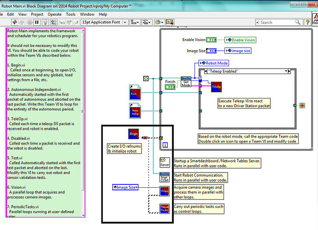
Task: Click the Step Into toolbar button
Action: pyautogui.click(x=62, y=22)
